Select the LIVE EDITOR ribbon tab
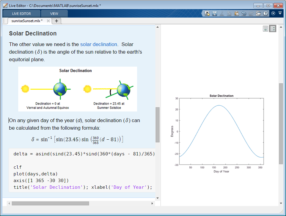286x216 pixels. (x=21, y=13)
